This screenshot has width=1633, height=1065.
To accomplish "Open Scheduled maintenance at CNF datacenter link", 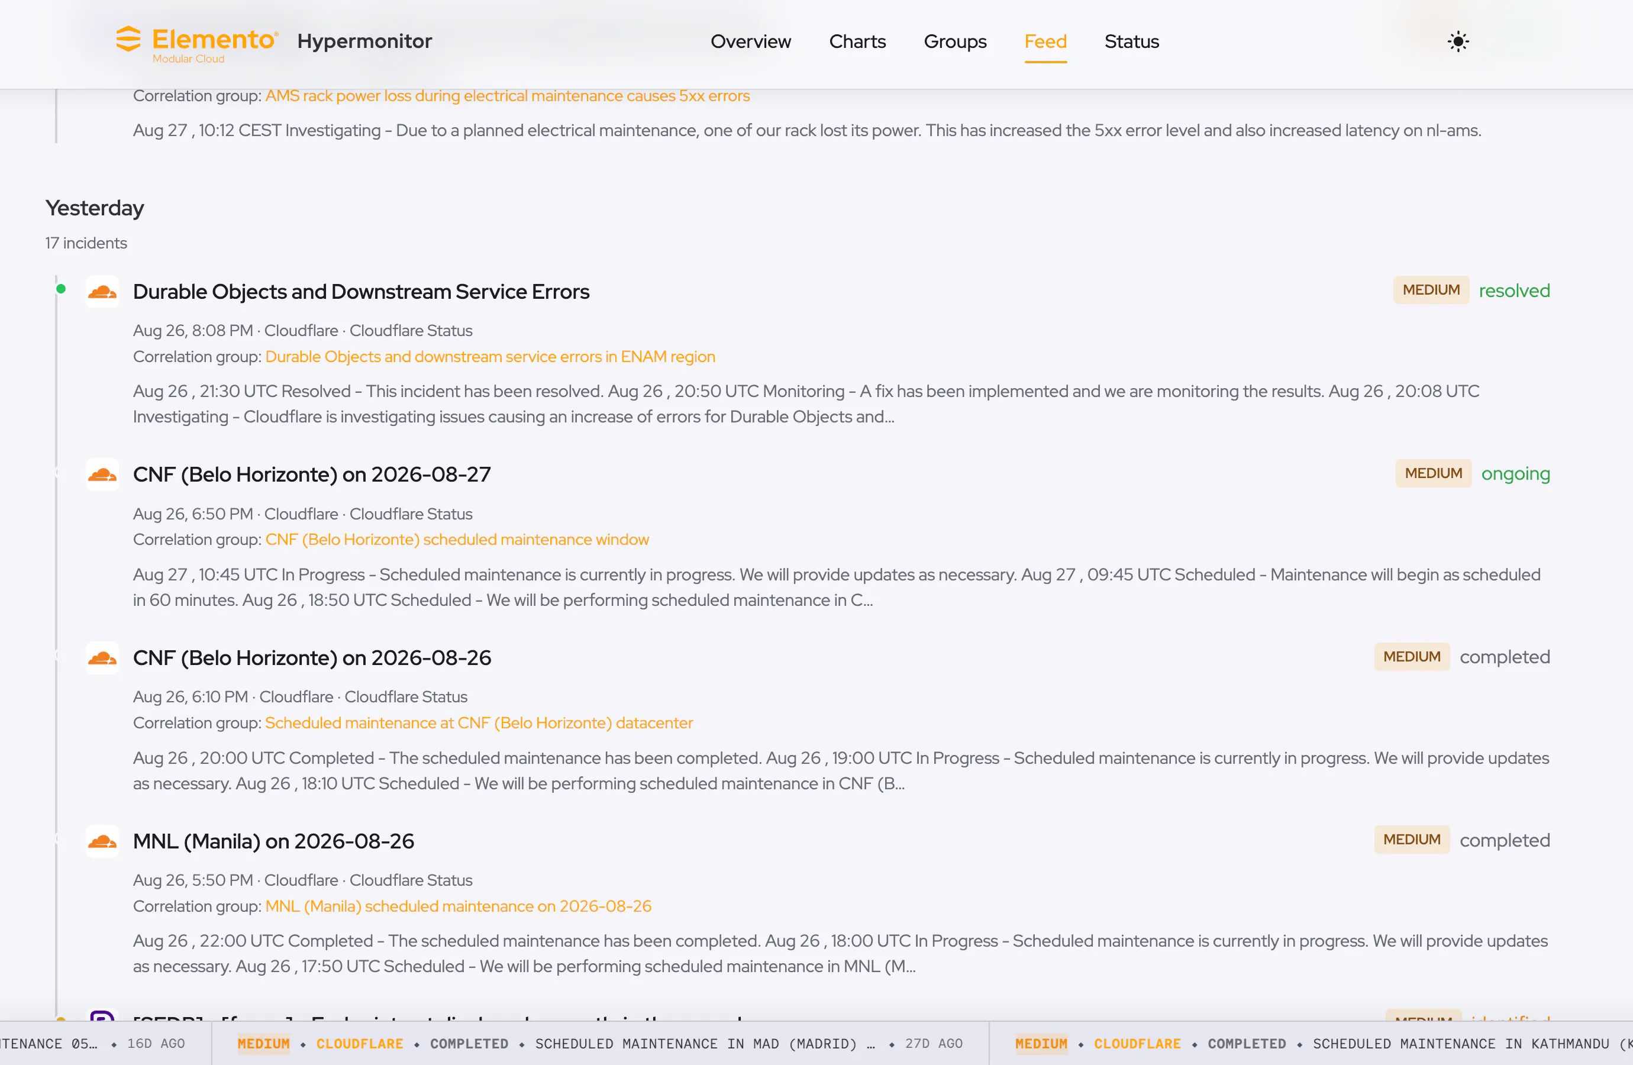I will (x=479, y=722).
